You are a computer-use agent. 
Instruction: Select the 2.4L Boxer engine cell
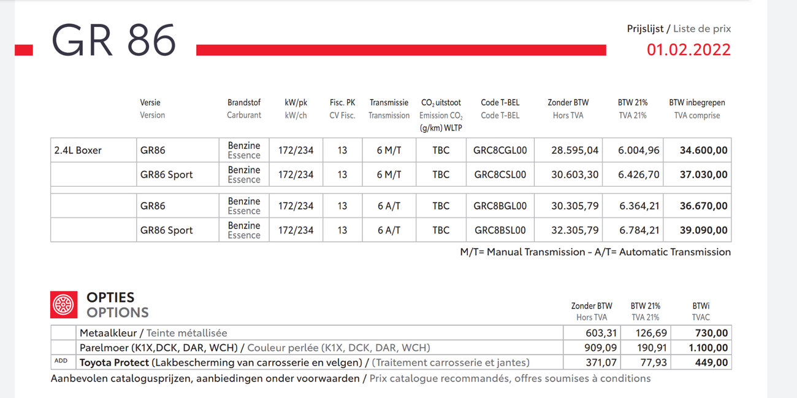[94, 150]
